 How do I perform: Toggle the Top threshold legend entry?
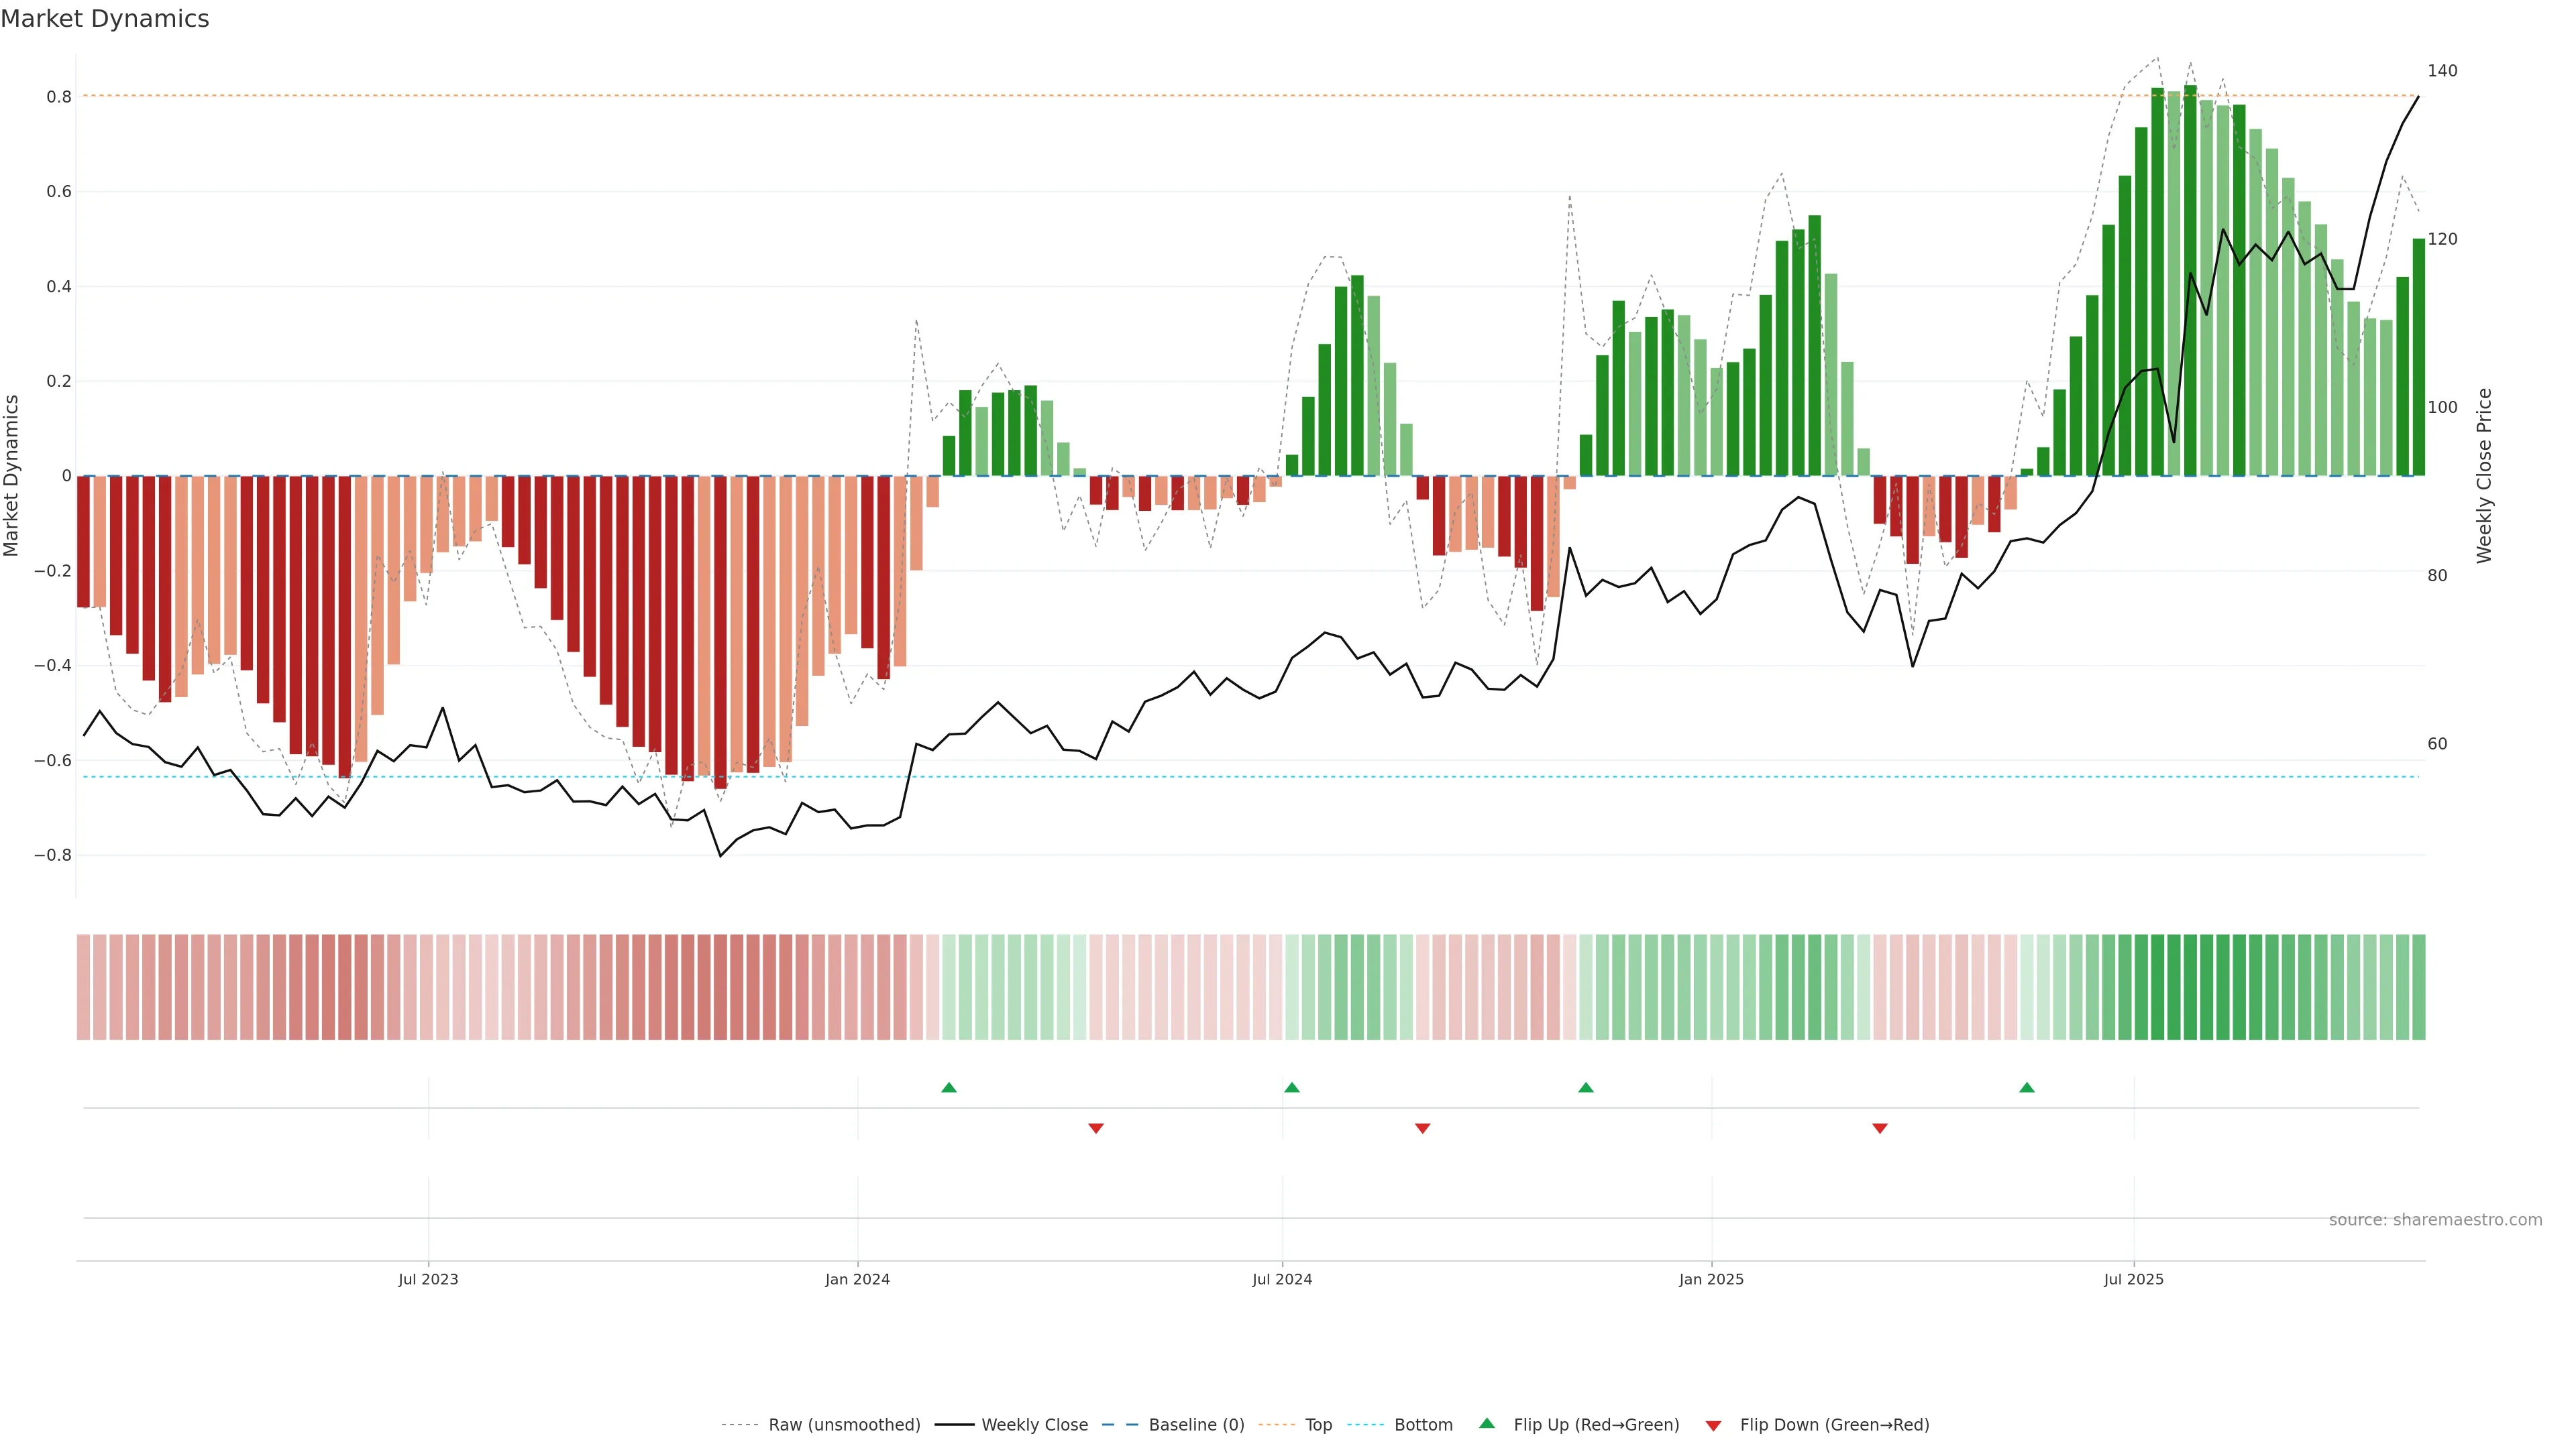pos(1318,1425)
